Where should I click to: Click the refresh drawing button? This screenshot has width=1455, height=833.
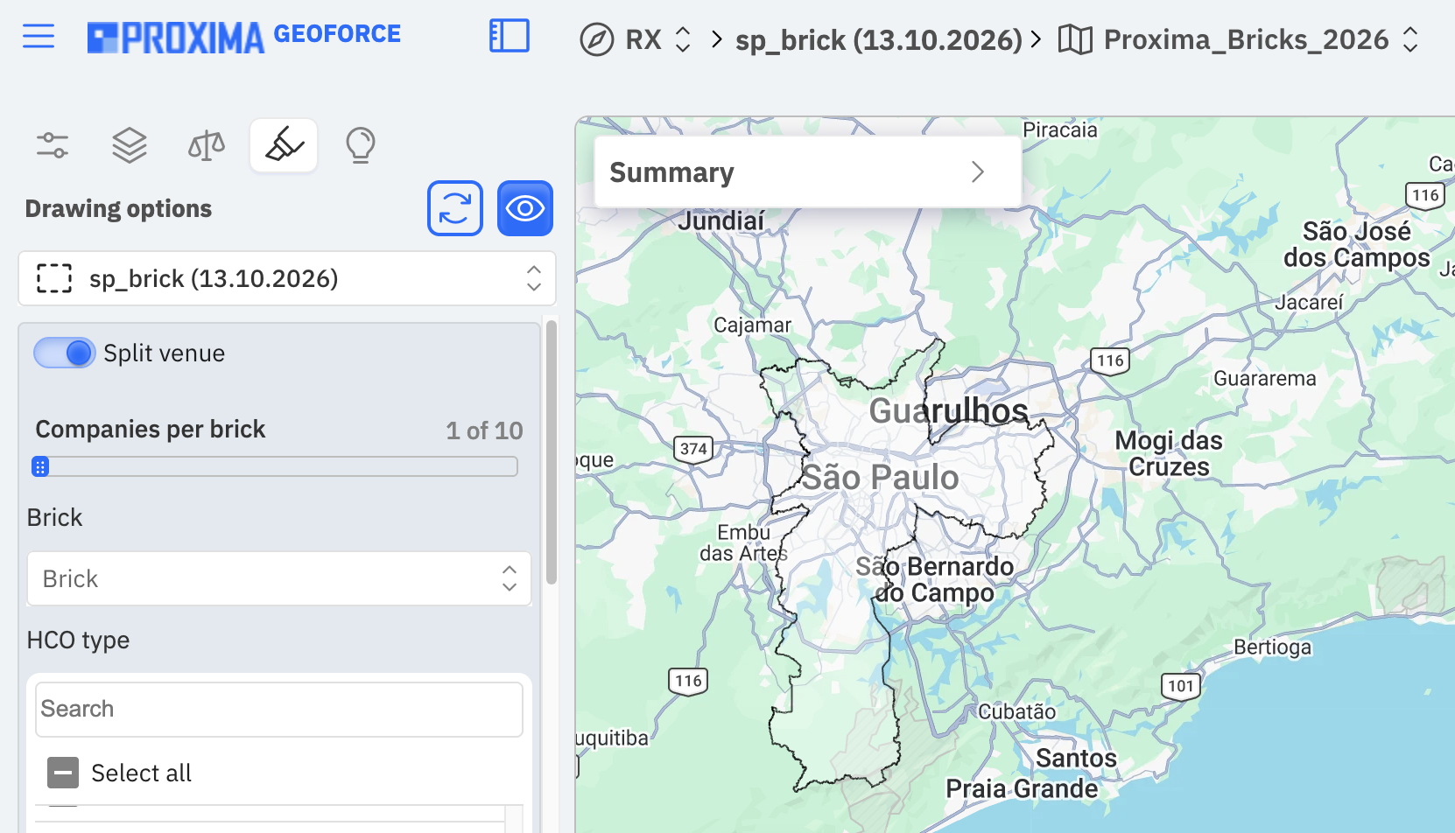[x=455, y=208]
